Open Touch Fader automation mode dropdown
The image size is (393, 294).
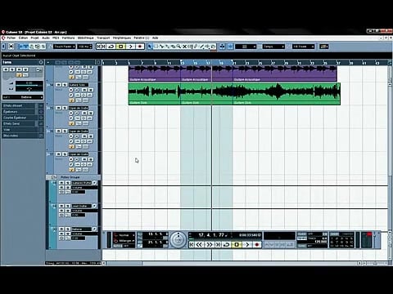click(x=64, y=47)
